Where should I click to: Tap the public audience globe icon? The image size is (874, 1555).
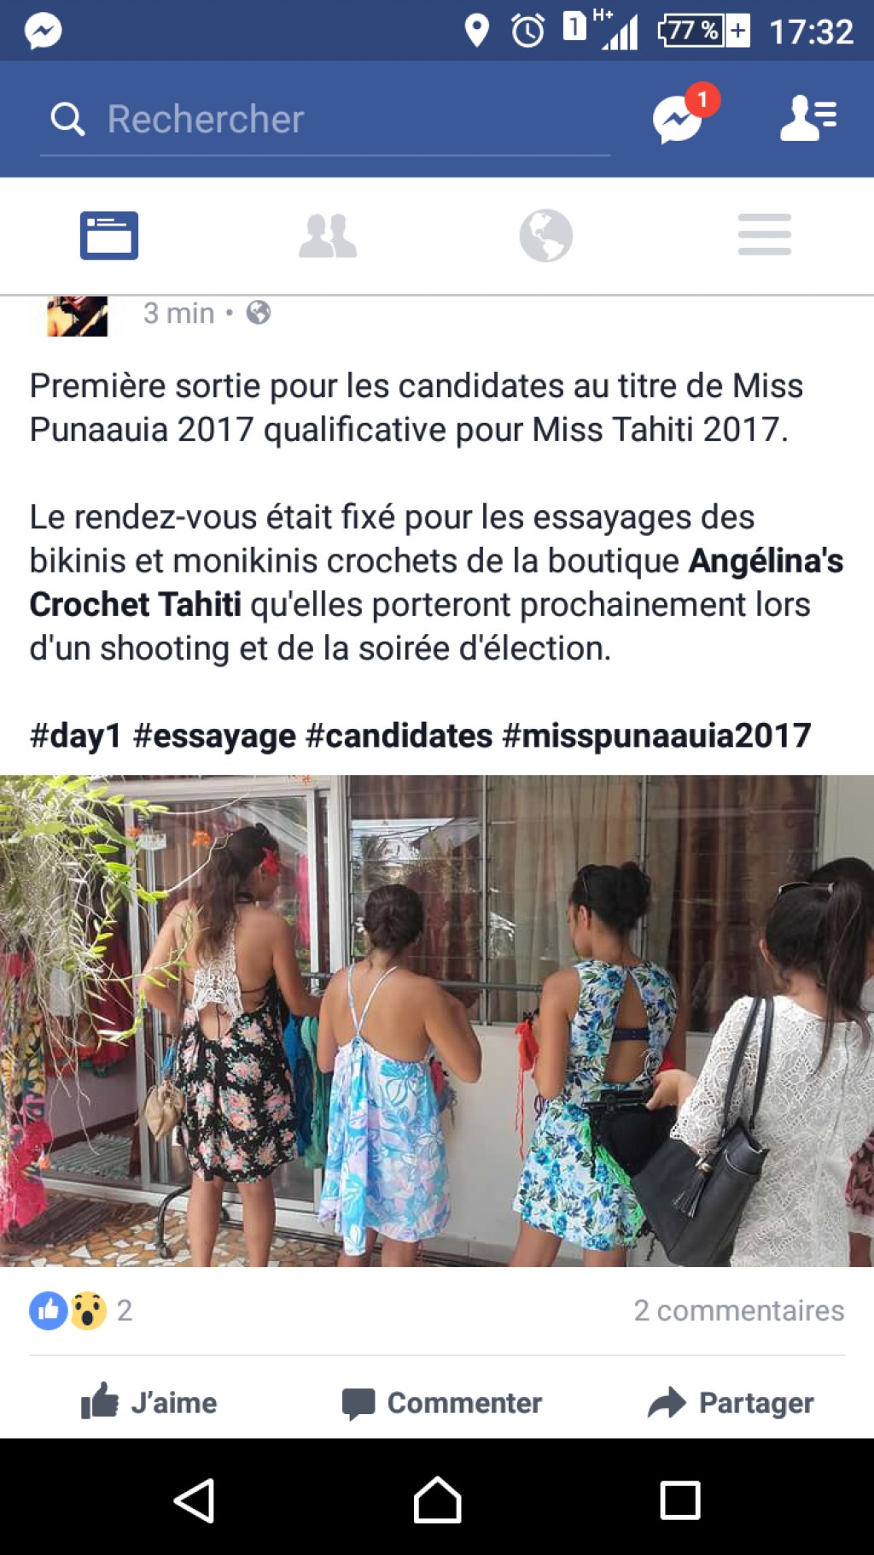[259, 313]
